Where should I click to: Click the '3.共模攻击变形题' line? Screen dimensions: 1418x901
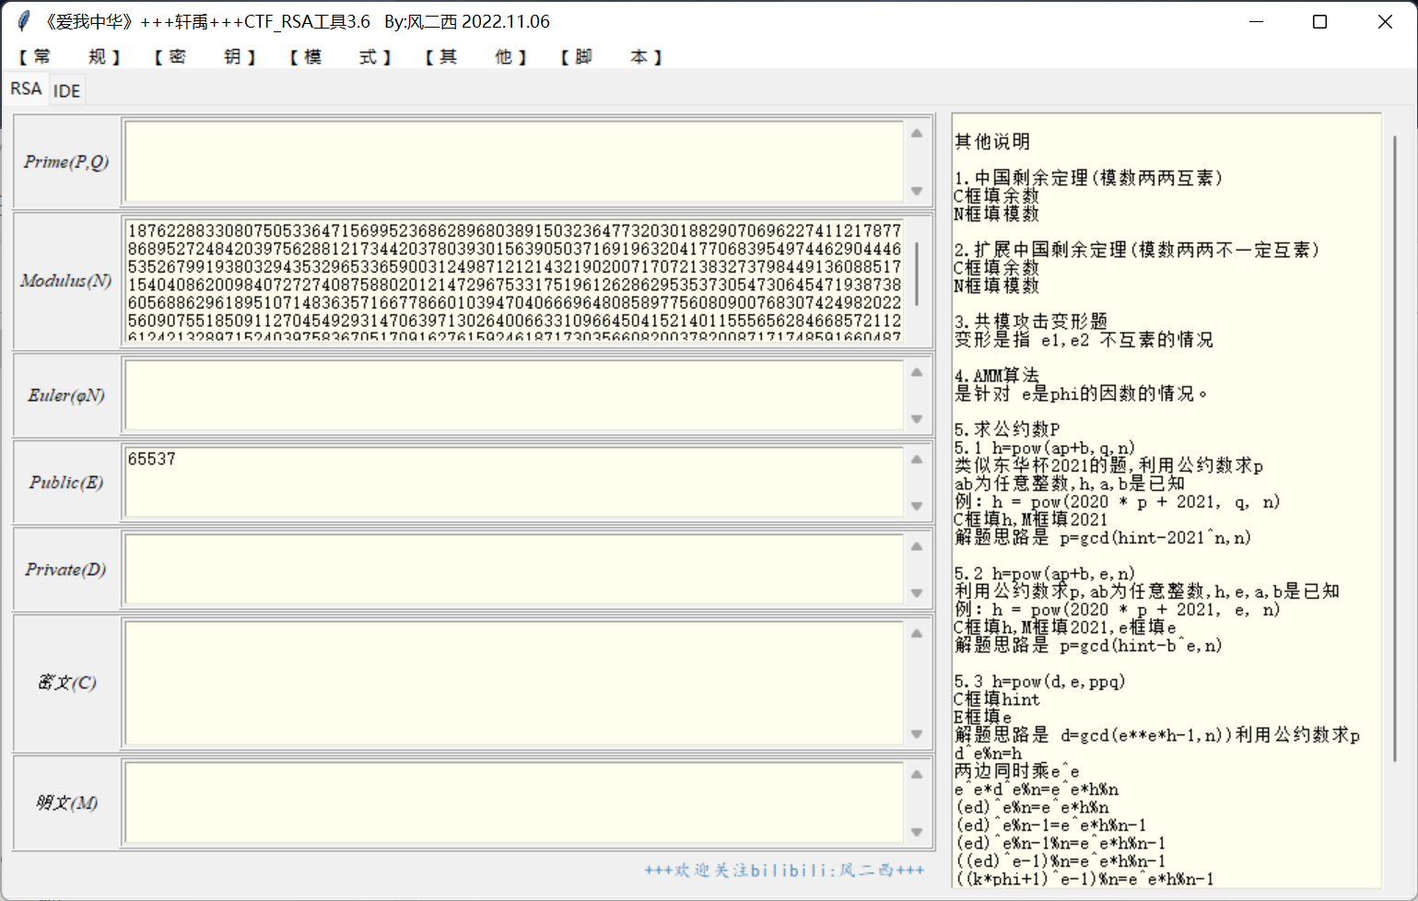pyautogui.click(x=1031, y=322)
